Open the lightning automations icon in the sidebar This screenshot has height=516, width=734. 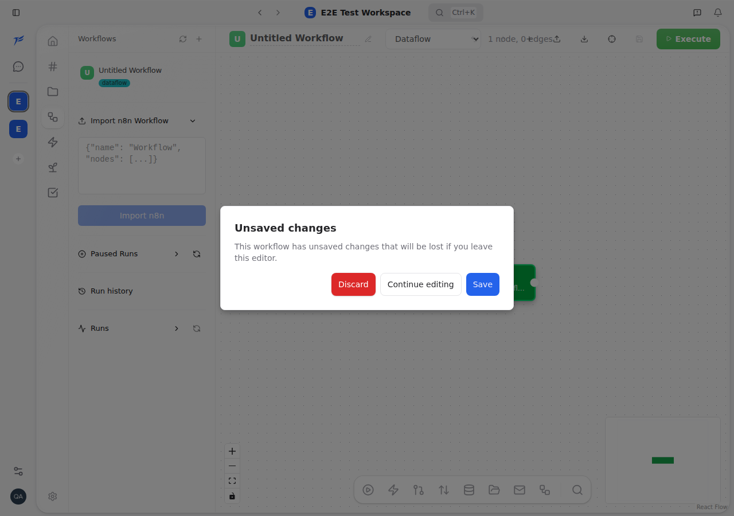click(x=53, y=142)
